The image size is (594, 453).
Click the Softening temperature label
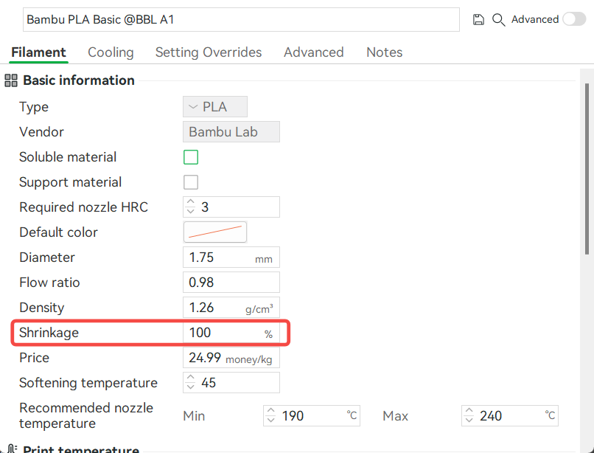88,382
